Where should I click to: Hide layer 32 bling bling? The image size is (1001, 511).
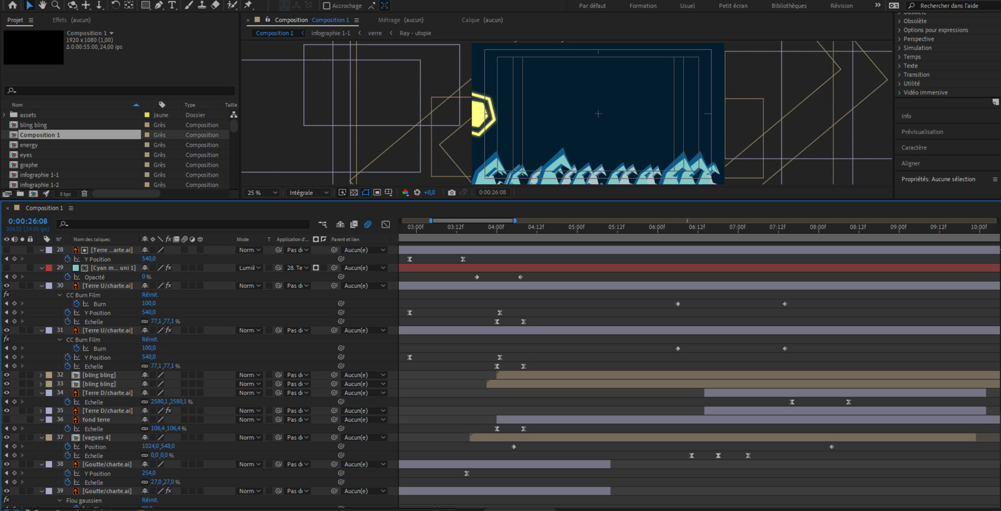pyautogui.click(x=7, y=375)
